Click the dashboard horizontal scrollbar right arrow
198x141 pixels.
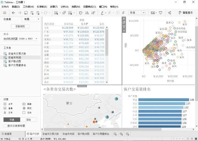point(193,129)
